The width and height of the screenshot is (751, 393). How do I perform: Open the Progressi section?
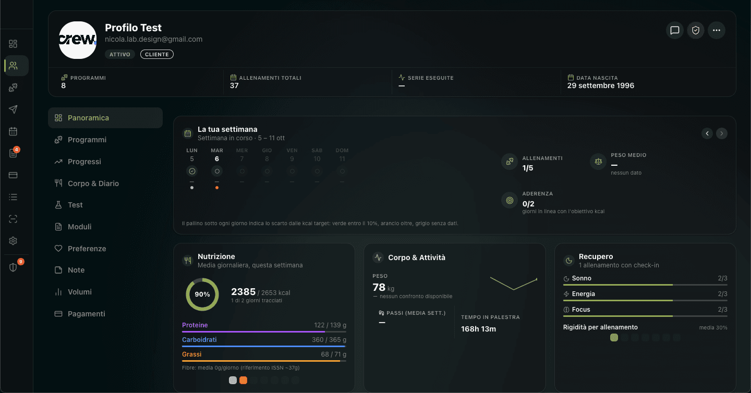[105, 162]
